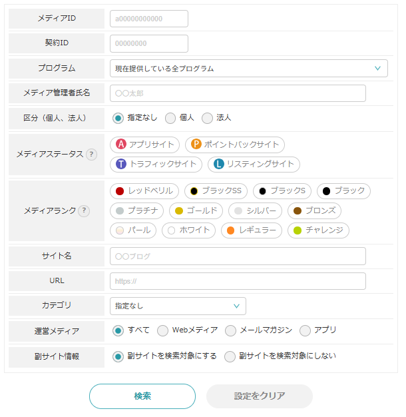
Task: Show the メディアランク help tooltip icon
Action: click(84, 210)
